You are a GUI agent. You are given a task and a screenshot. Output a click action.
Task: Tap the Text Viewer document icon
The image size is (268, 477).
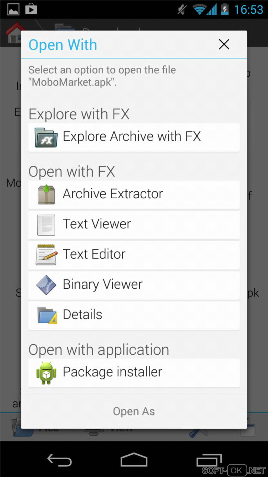pos(46,225)
